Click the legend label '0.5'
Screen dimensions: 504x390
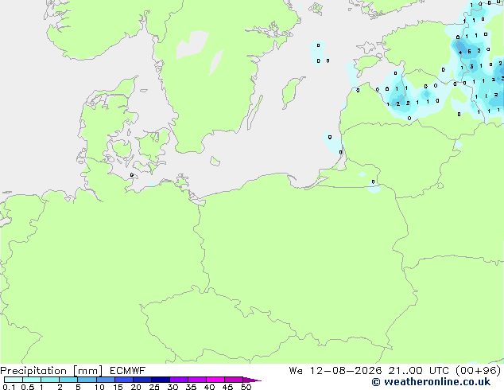28,387
